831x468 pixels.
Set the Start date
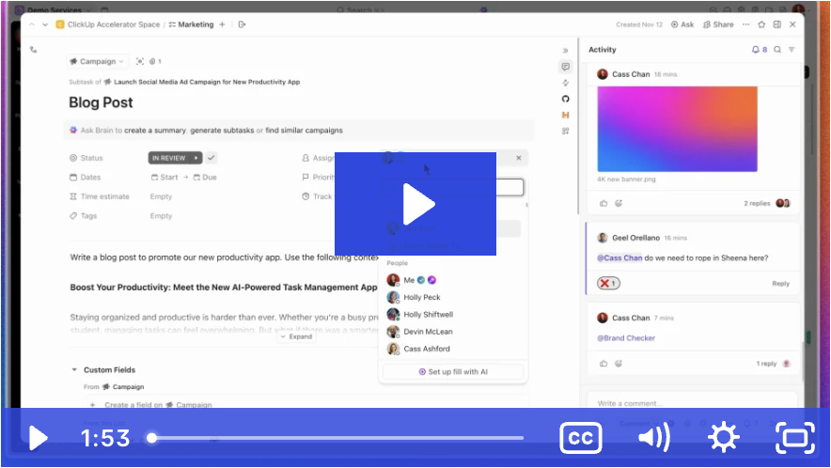(165, 177)
